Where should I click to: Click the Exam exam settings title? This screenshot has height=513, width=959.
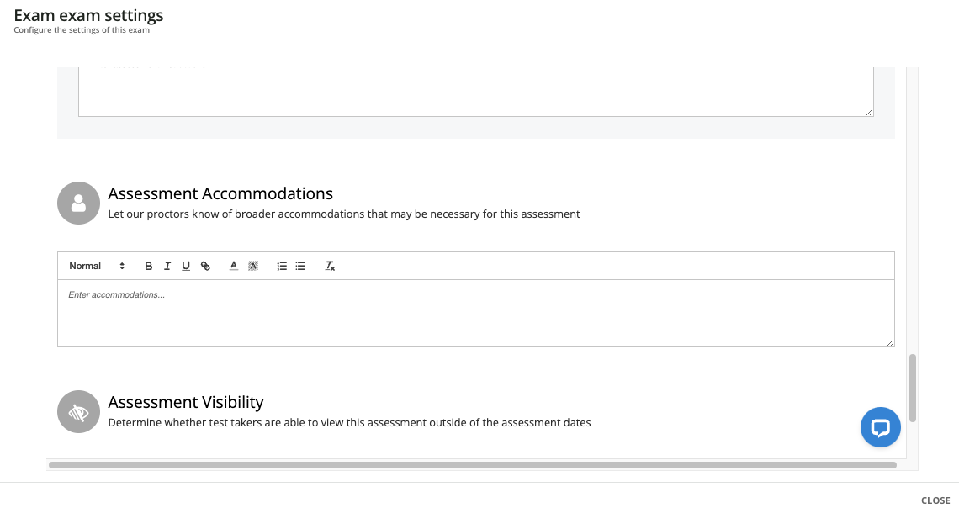point(88,15)
